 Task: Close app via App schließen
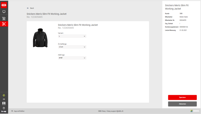18,111
